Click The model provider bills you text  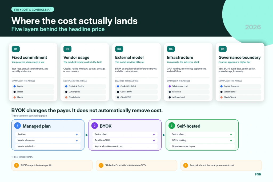click(x=130, y=62)
